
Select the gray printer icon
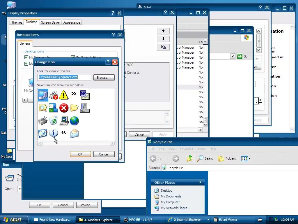pos(43,120)
